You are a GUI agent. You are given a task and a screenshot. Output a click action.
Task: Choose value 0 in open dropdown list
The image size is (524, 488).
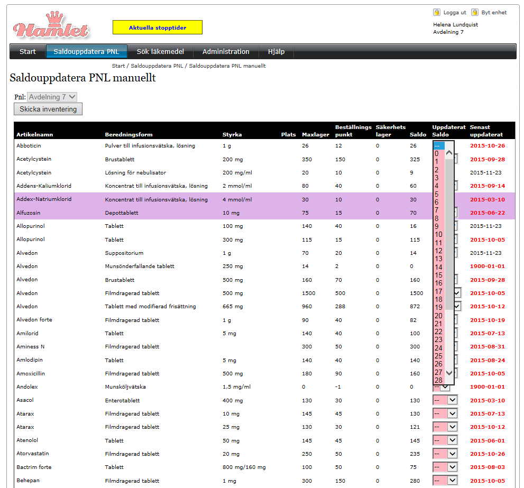(x=439, y=154)
